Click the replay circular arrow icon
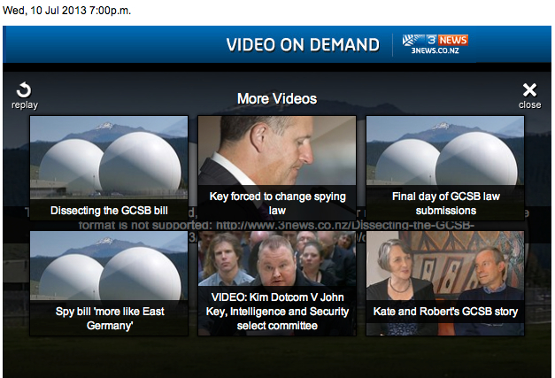The width and height of the screenshot is (555, 378). click(24, 90)
